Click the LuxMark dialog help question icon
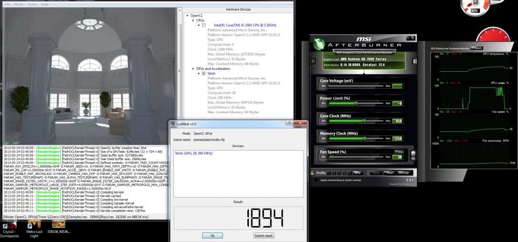Viewport: 518px width, 242px height. (x=288, y=122)
